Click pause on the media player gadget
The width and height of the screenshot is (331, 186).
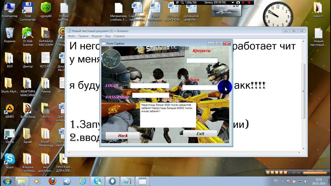[x=272, y=172]
